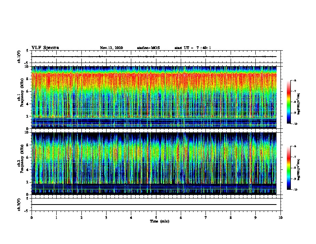The width and height of the screenshot is (316, 244).
Task: Click time-axis tick label "1"
Action: pos(56,218)
